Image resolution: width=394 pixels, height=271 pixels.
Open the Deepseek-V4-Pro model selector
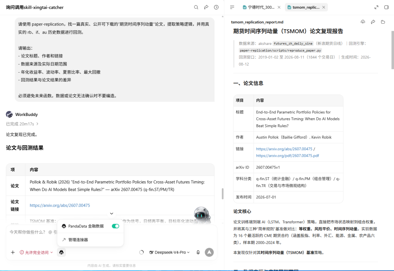[x=169, y=252]
